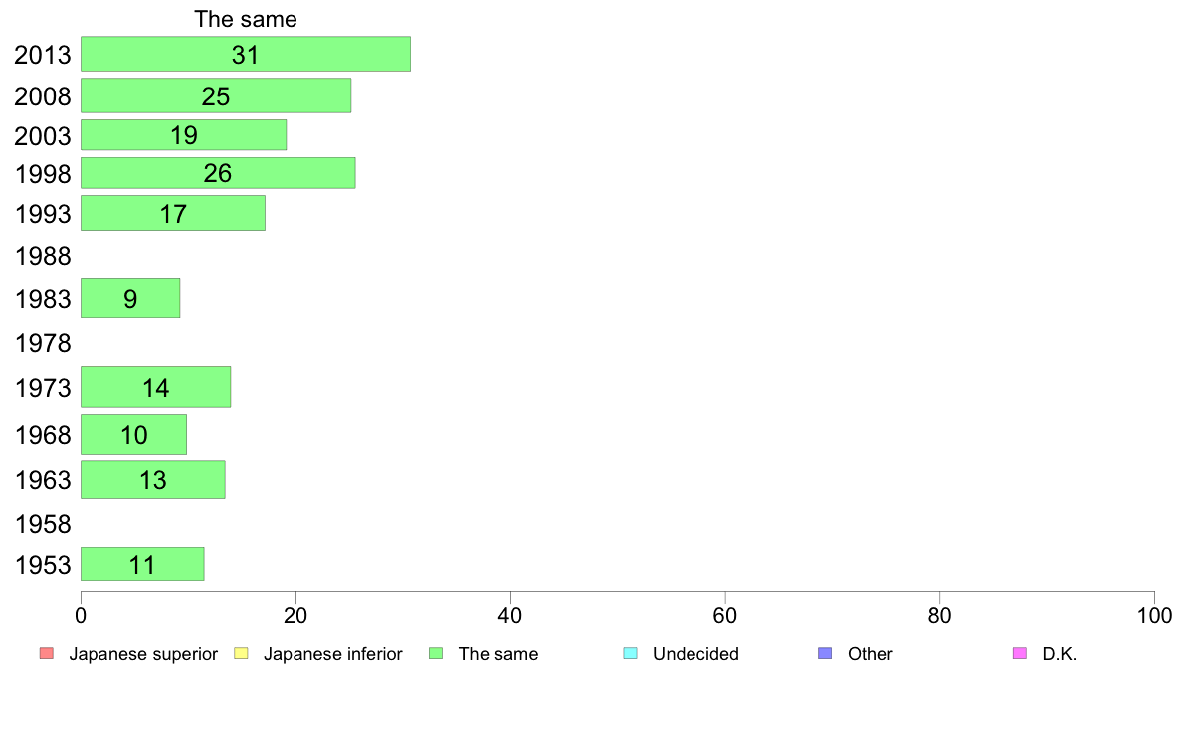Select the 1998 bar showing 26
Viewport: 1182px width, 732px height.
pos(218,173)
